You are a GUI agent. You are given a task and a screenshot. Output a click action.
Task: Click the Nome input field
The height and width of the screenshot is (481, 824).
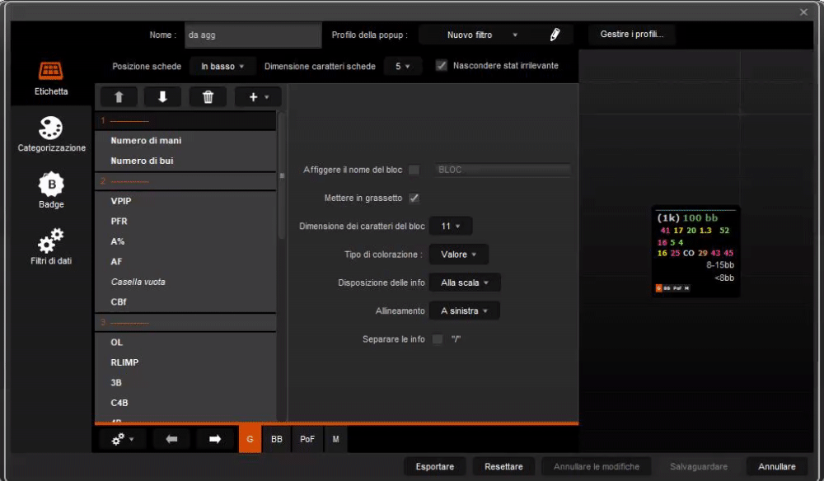(253, 35)
